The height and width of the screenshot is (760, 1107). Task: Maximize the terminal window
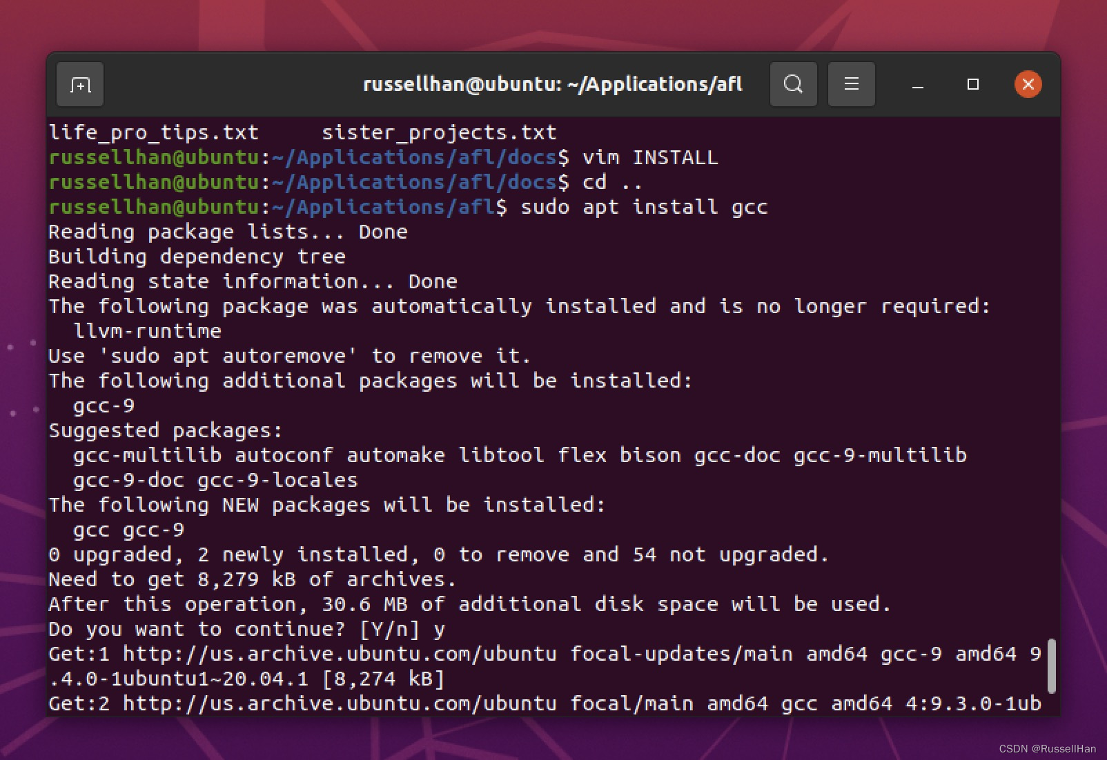click(973, 84)
